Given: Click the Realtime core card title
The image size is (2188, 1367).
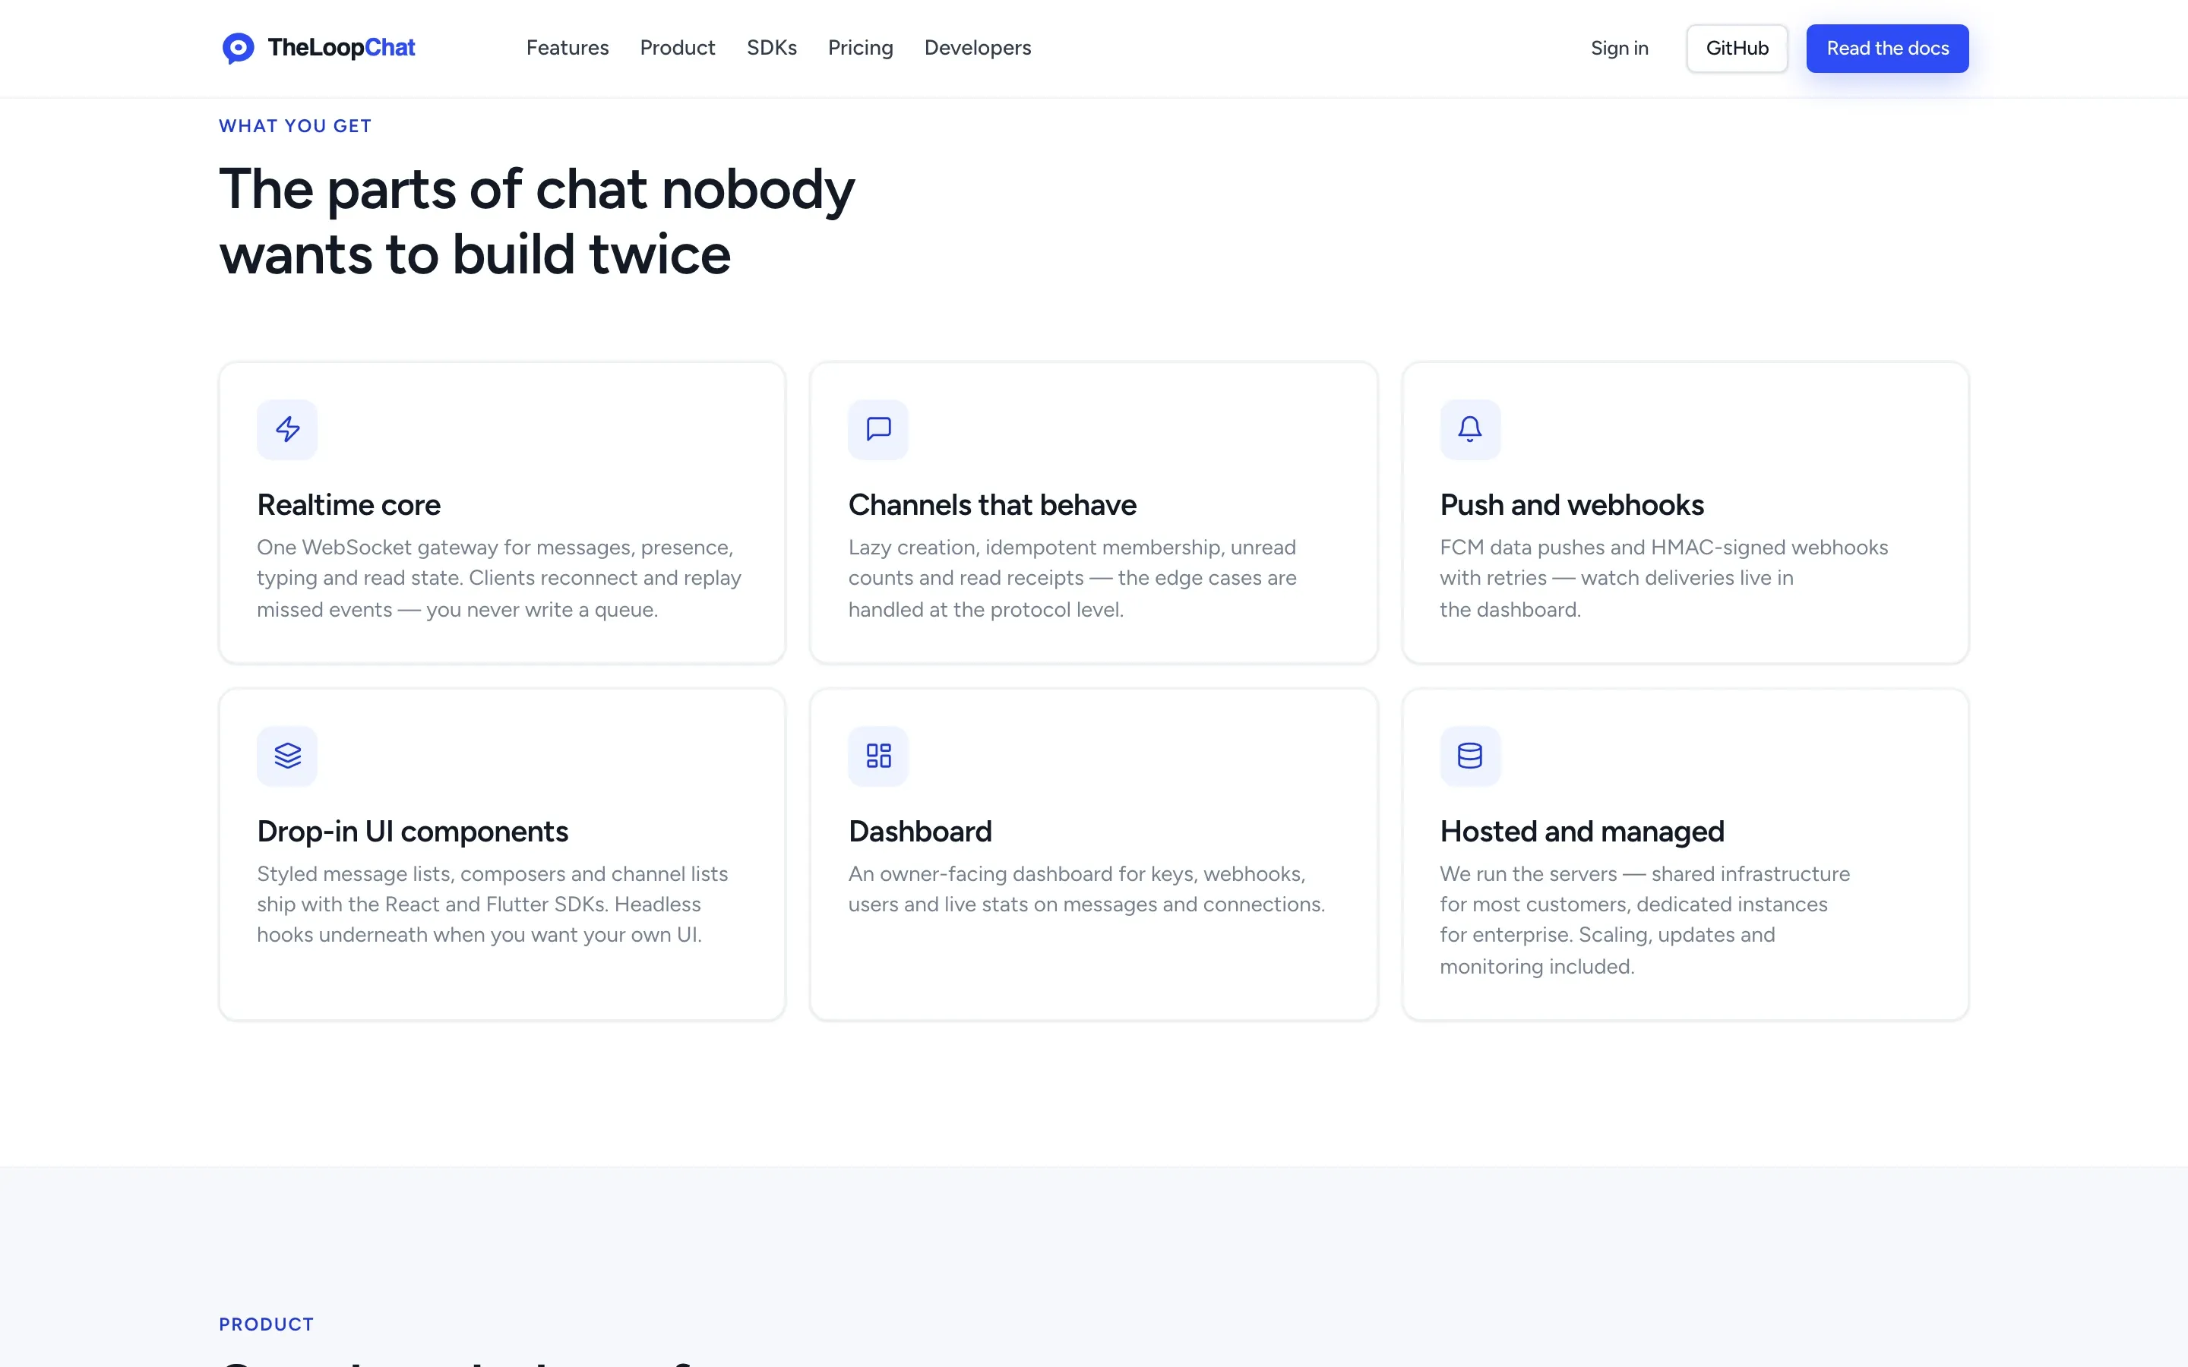Looking at the screenshot, I should click(x=348, y=504).
